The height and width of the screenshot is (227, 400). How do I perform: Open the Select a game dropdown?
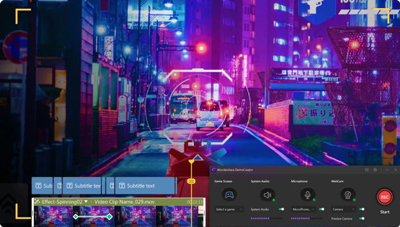229,209
